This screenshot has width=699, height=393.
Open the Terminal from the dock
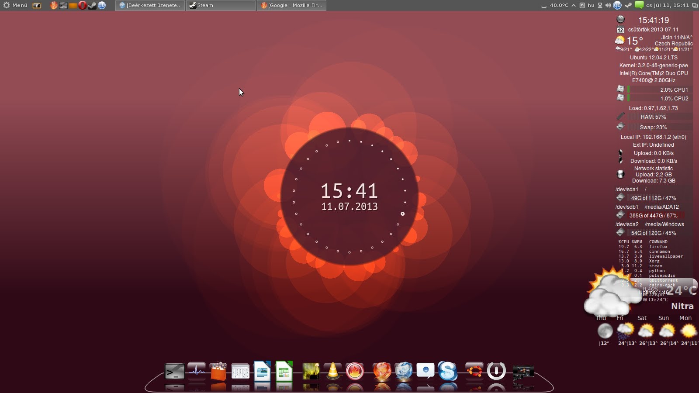tap(175, 372)
